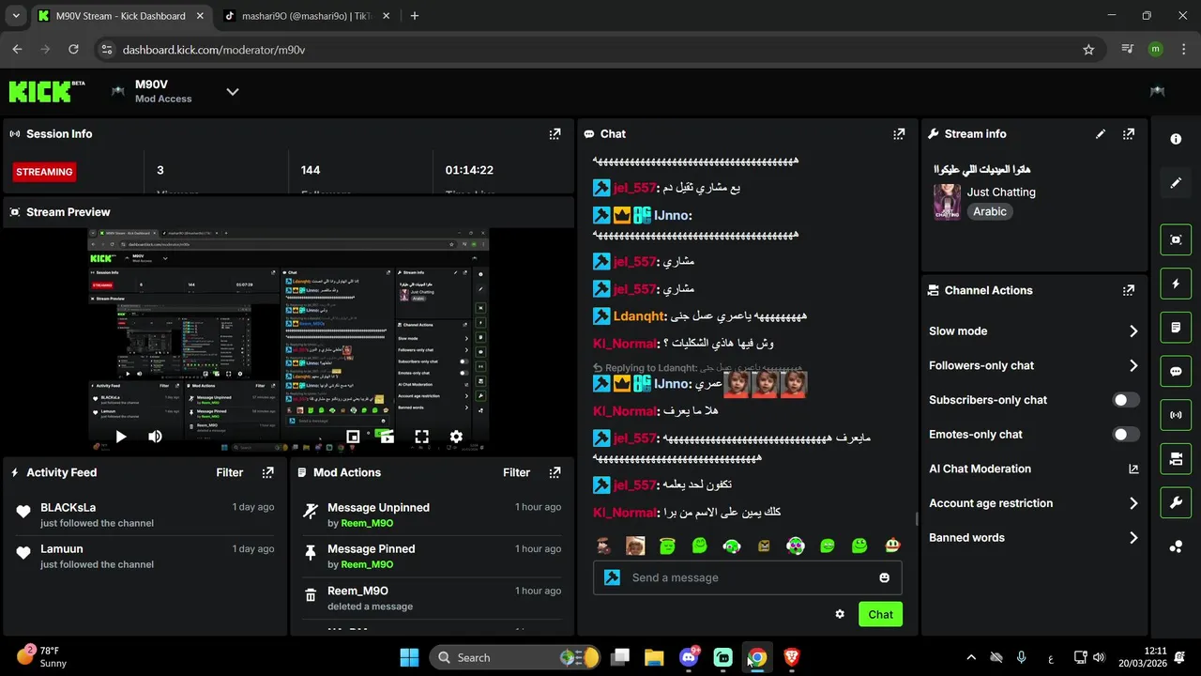The height and width of the screenshot is (676, 1201).
Task: Open Mod Actions Filter
Action: point(516,473)
